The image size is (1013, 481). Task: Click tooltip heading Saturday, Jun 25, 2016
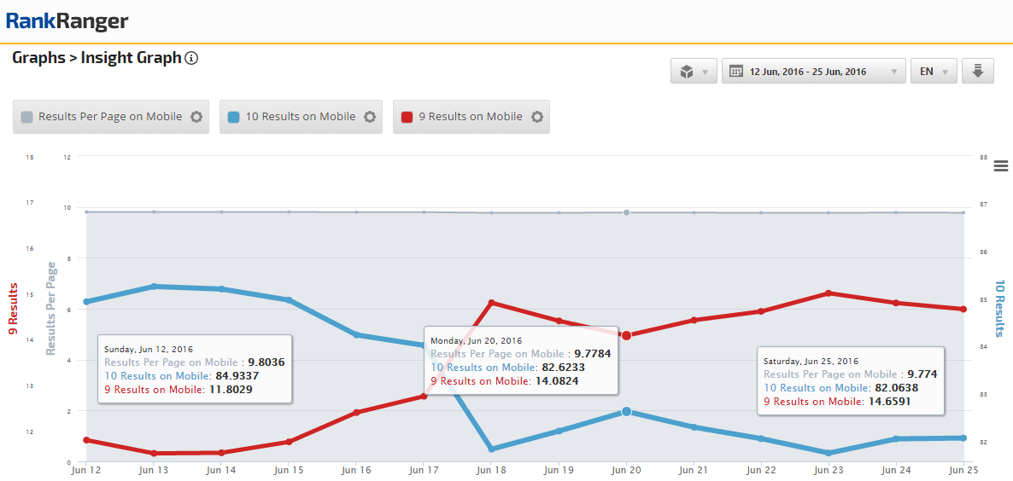click(811, 361)
